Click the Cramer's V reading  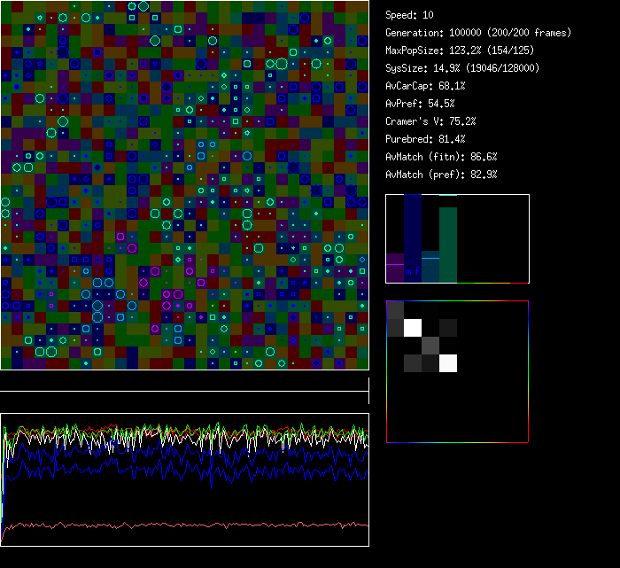click(x=430, y=121)
